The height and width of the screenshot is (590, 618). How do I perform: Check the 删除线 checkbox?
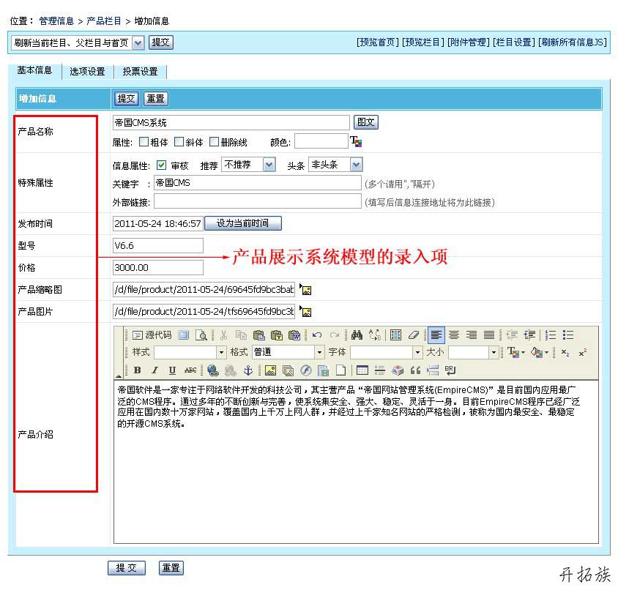(x=214, y=141)
